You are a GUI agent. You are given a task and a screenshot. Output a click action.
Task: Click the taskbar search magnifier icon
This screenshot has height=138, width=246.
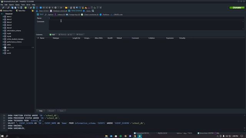(7, 136)
